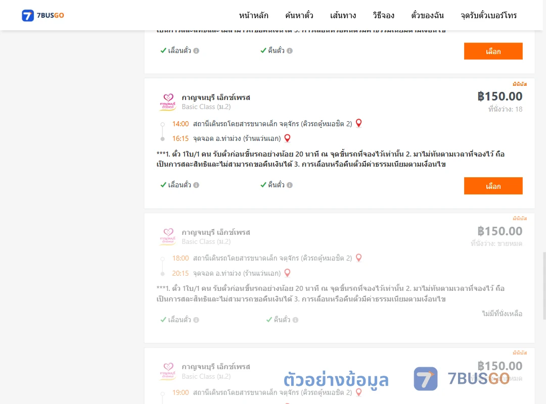Open the ค้นหาตั๋ว menu item

299,15
